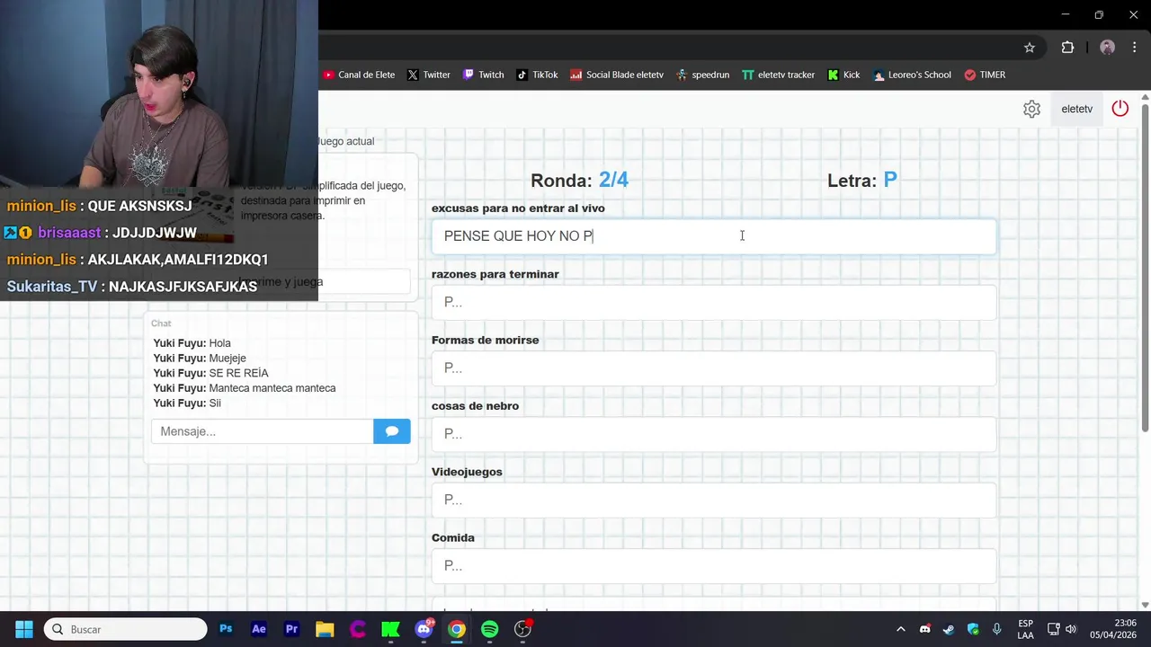Image resolution: width=1151 pixels, height=647 pixels.
Task: Click the Letra P indicator
Action: coord(861,180)
